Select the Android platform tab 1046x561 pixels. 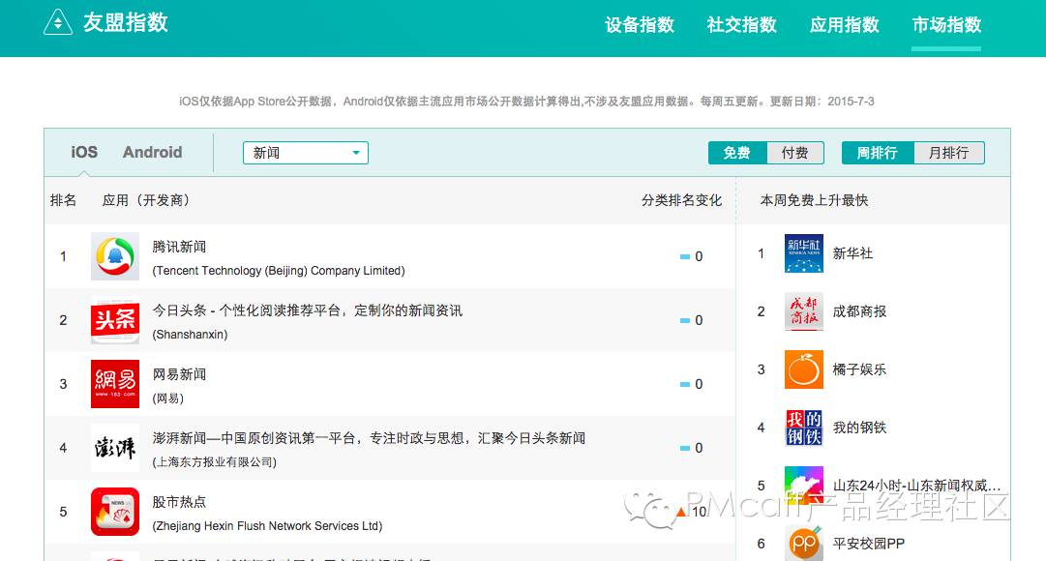click(152, 152)
